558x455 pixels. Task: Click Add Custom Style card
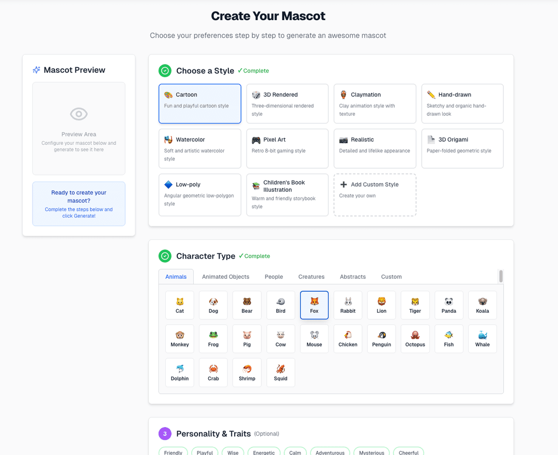pos(375,194)
